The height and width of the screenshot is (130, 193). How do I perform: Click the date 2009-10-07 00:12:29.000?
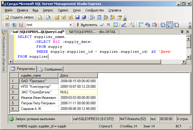78,87
